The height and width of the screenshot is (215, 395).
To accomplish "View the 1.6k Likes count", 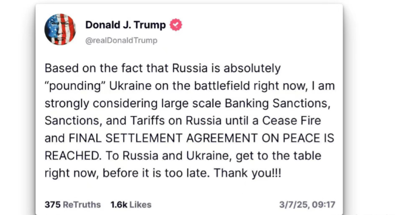I will (x=131, y=204).
